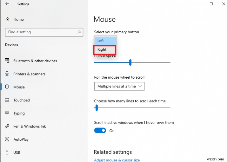The image size is (227, 162).
Task: Open USB settings
Action: click(17, 152)
